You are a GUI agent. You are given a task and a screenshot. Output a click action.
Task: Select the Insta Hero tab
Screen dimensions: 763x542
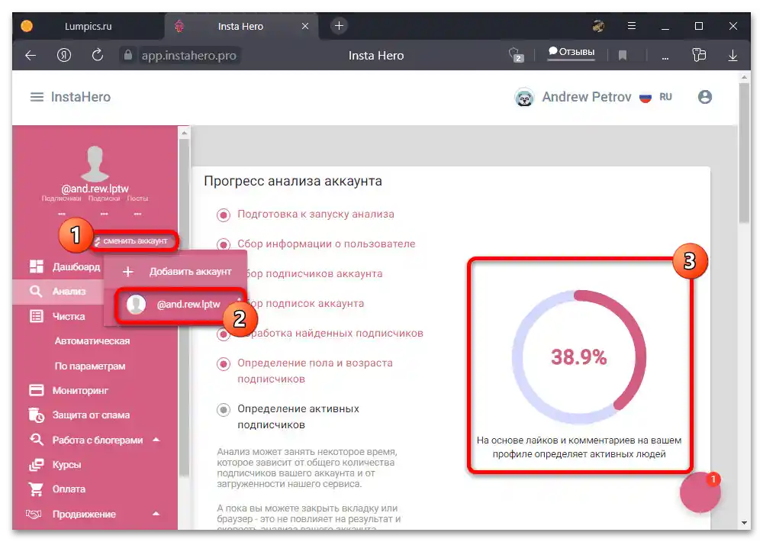point(241,26)
